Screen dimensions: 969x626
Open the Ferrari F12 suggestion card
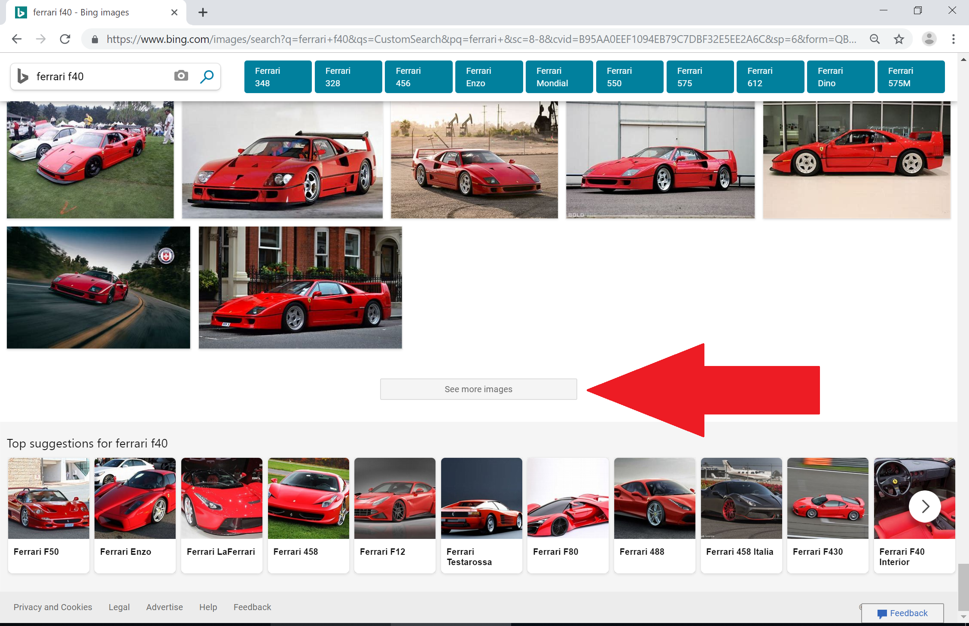pos(395,515)
